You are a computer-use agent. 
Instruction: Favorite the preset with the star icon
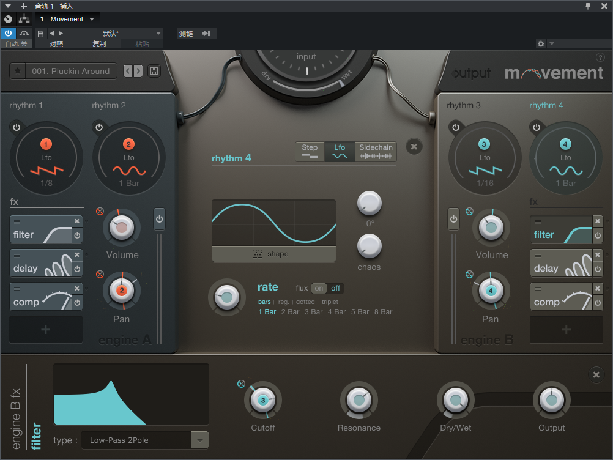[x=18, y=71]
